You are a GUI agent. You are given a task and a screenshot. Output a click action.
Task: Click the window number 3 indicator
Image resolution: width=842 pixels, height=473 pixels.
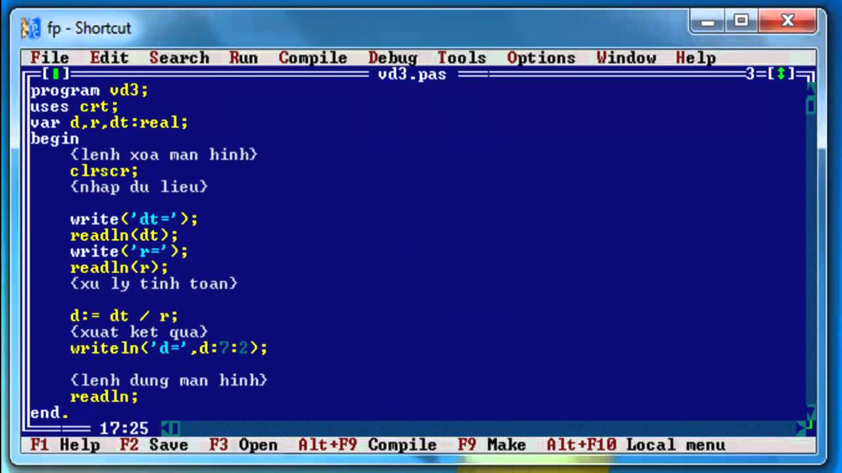(751, 74)
